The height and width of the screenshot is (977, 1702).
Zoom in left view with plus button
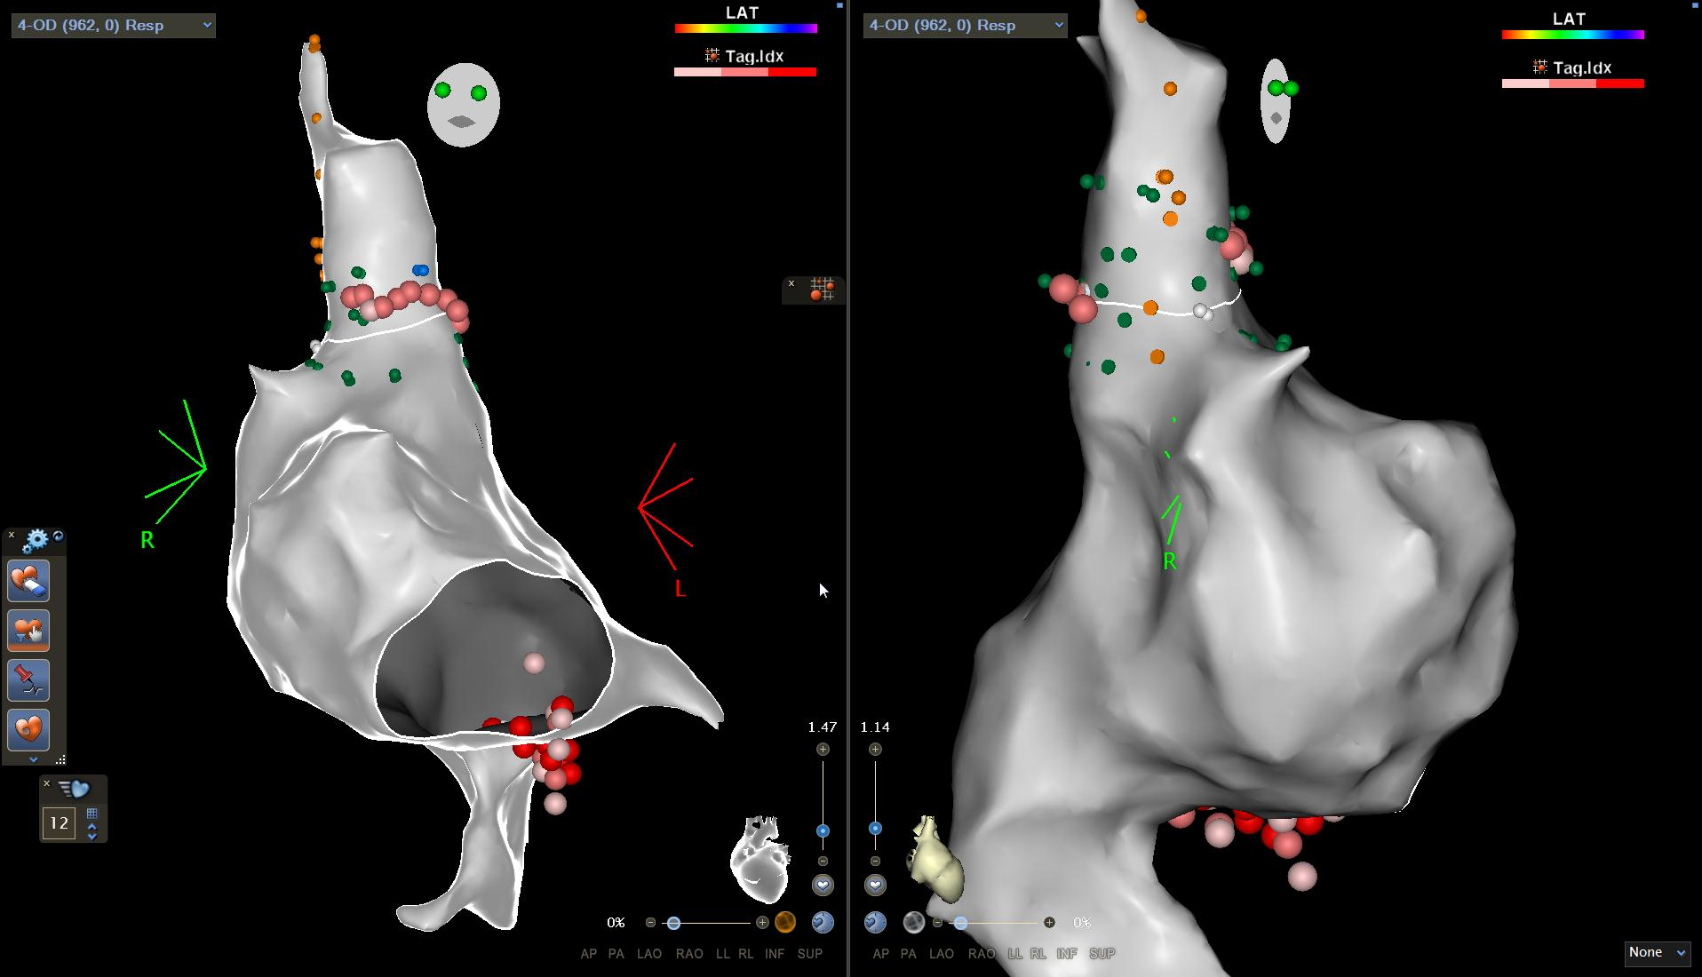click(x=823, y=750)
